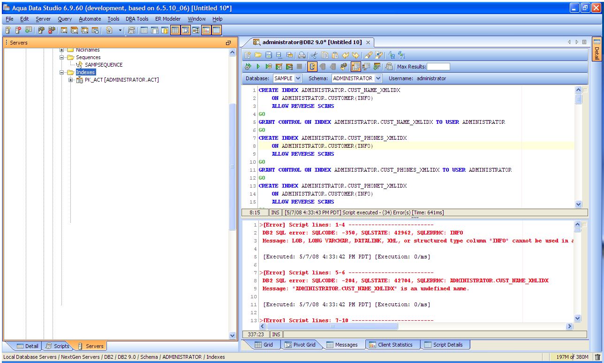604x363 pixels.
Task: Click the Stop execution square icon
Action: [299, 67]
